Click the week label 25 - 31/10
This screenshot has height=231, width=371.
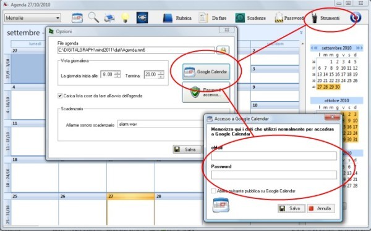tap(7, 214)
